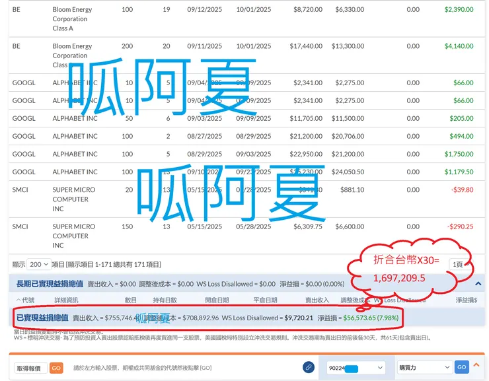Click the $22,950.00 proceeds cell
The width and height of the screenshot is (489, 381).
pos(306,154)
